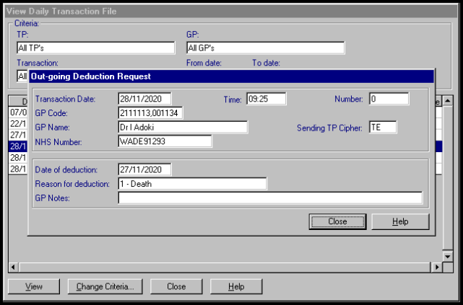Click GP Name field with Dr I Adoki
The height and width of the screenshot is (305, 463).
182,128
